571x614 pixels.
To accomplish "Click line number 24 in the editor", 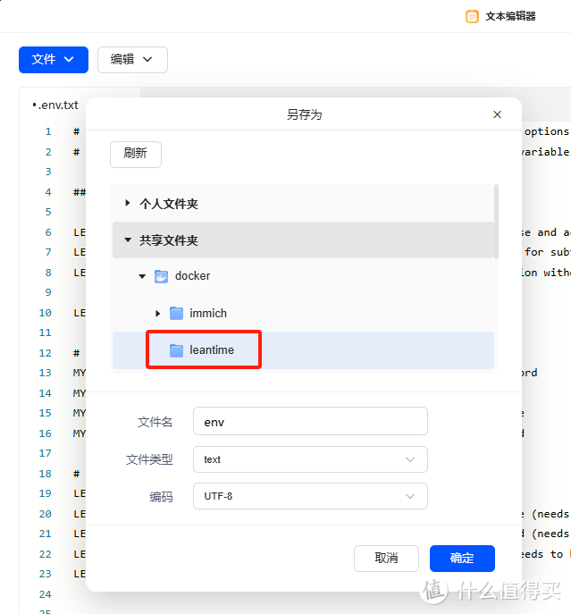I will click(45, 594).
